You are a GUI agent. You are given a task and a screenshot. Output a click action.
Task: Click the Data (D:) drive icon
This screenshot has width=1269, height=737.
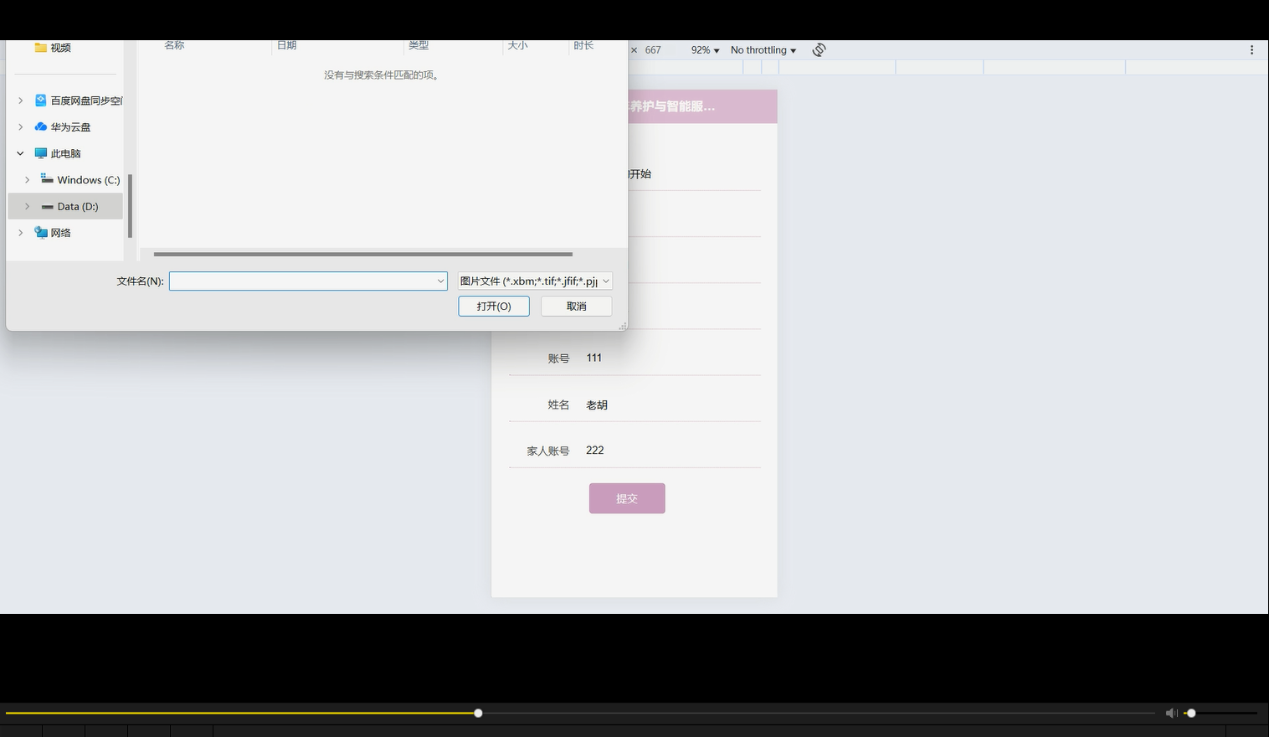pos(47,207)
